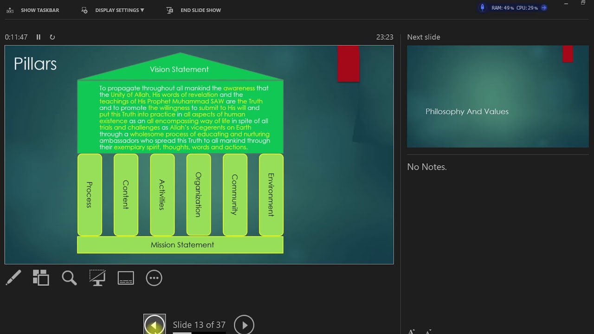
Task: Click the clock time 23:23
Action: pyautogui.click(x=385, y=37)
